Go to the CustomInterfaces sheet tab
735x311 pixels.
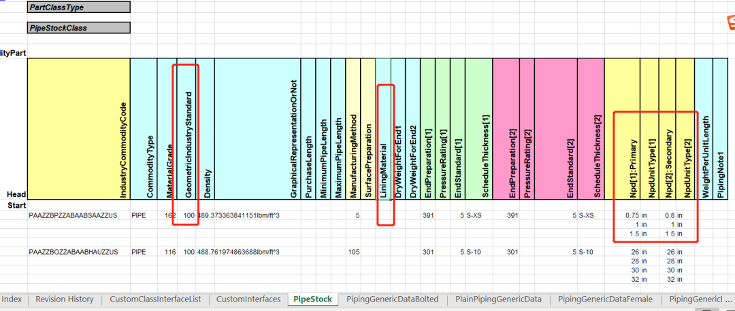coord(248,299)
